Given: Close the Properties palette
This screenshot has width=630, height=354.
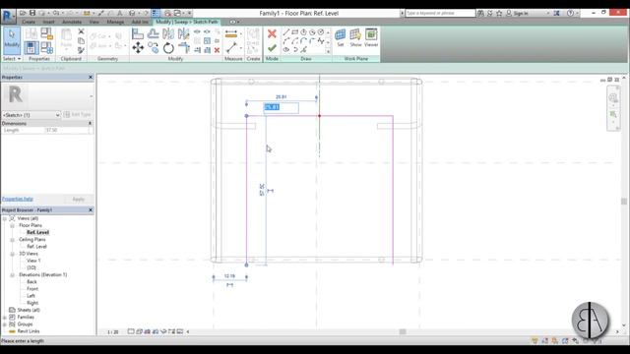Looking at the screenshot, I should point(90,77).
